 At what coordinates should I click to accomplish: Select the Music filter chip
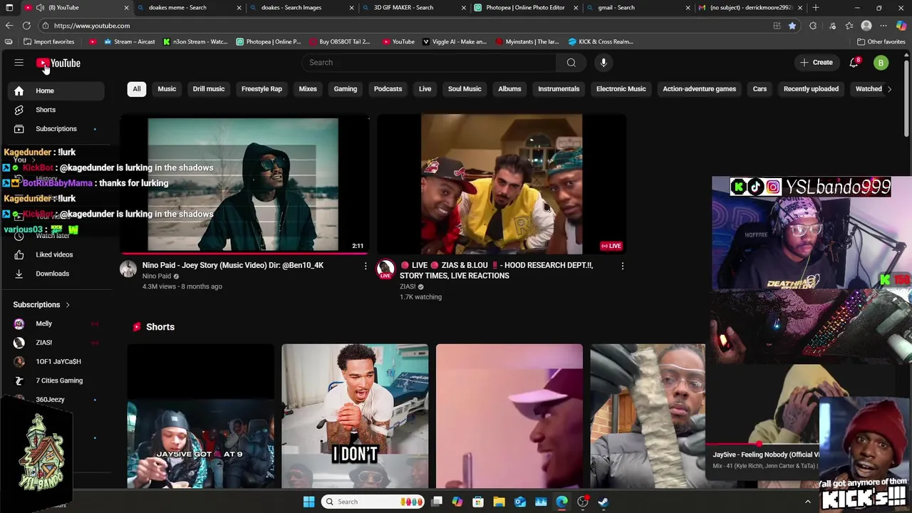click(167, 89)
